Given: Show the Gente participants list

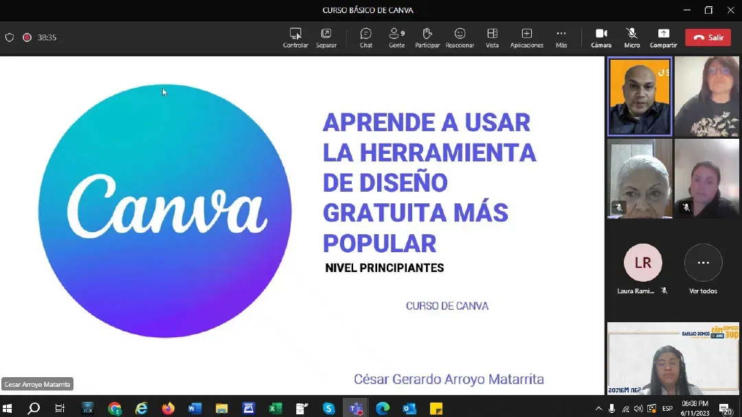Looking at the screenshot, I should tap(396, 37).
